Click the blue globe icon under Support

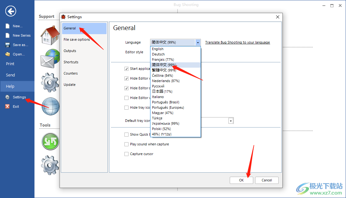click(50, 107)
